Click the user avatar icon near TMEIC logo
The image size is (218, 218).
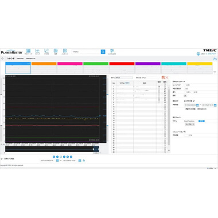tap(198, 54)
